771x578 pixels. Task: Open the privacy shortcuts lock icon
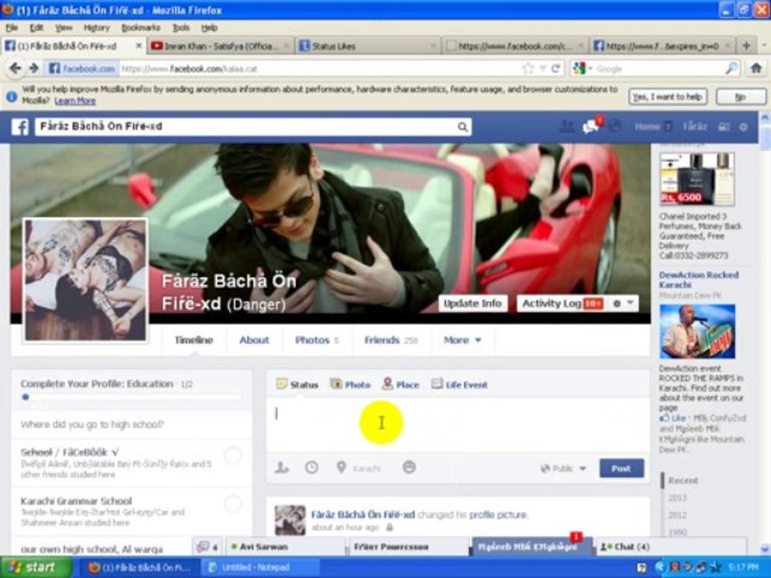[724, 127]
